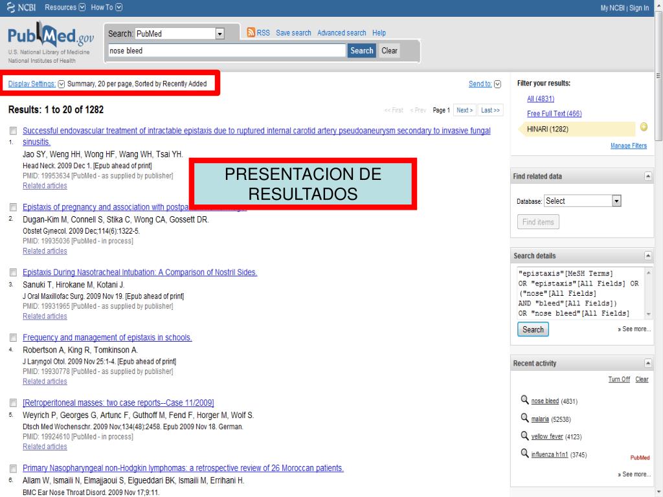Check the box for result 1 endovascular treatment

click(x=13, y=131)
